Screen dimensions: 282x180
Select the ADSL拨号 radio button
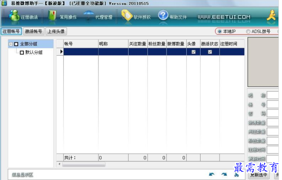coord(248,32)
